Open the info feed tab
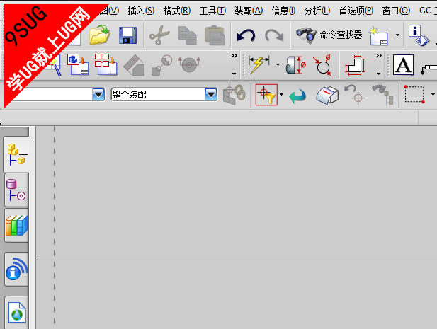437x329 pixels. pos(17,269)
